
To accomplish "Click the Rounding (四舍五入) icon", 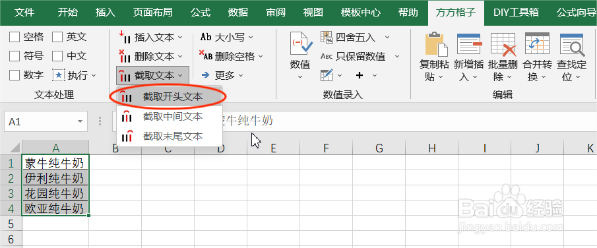I will [x=327, y=38].
